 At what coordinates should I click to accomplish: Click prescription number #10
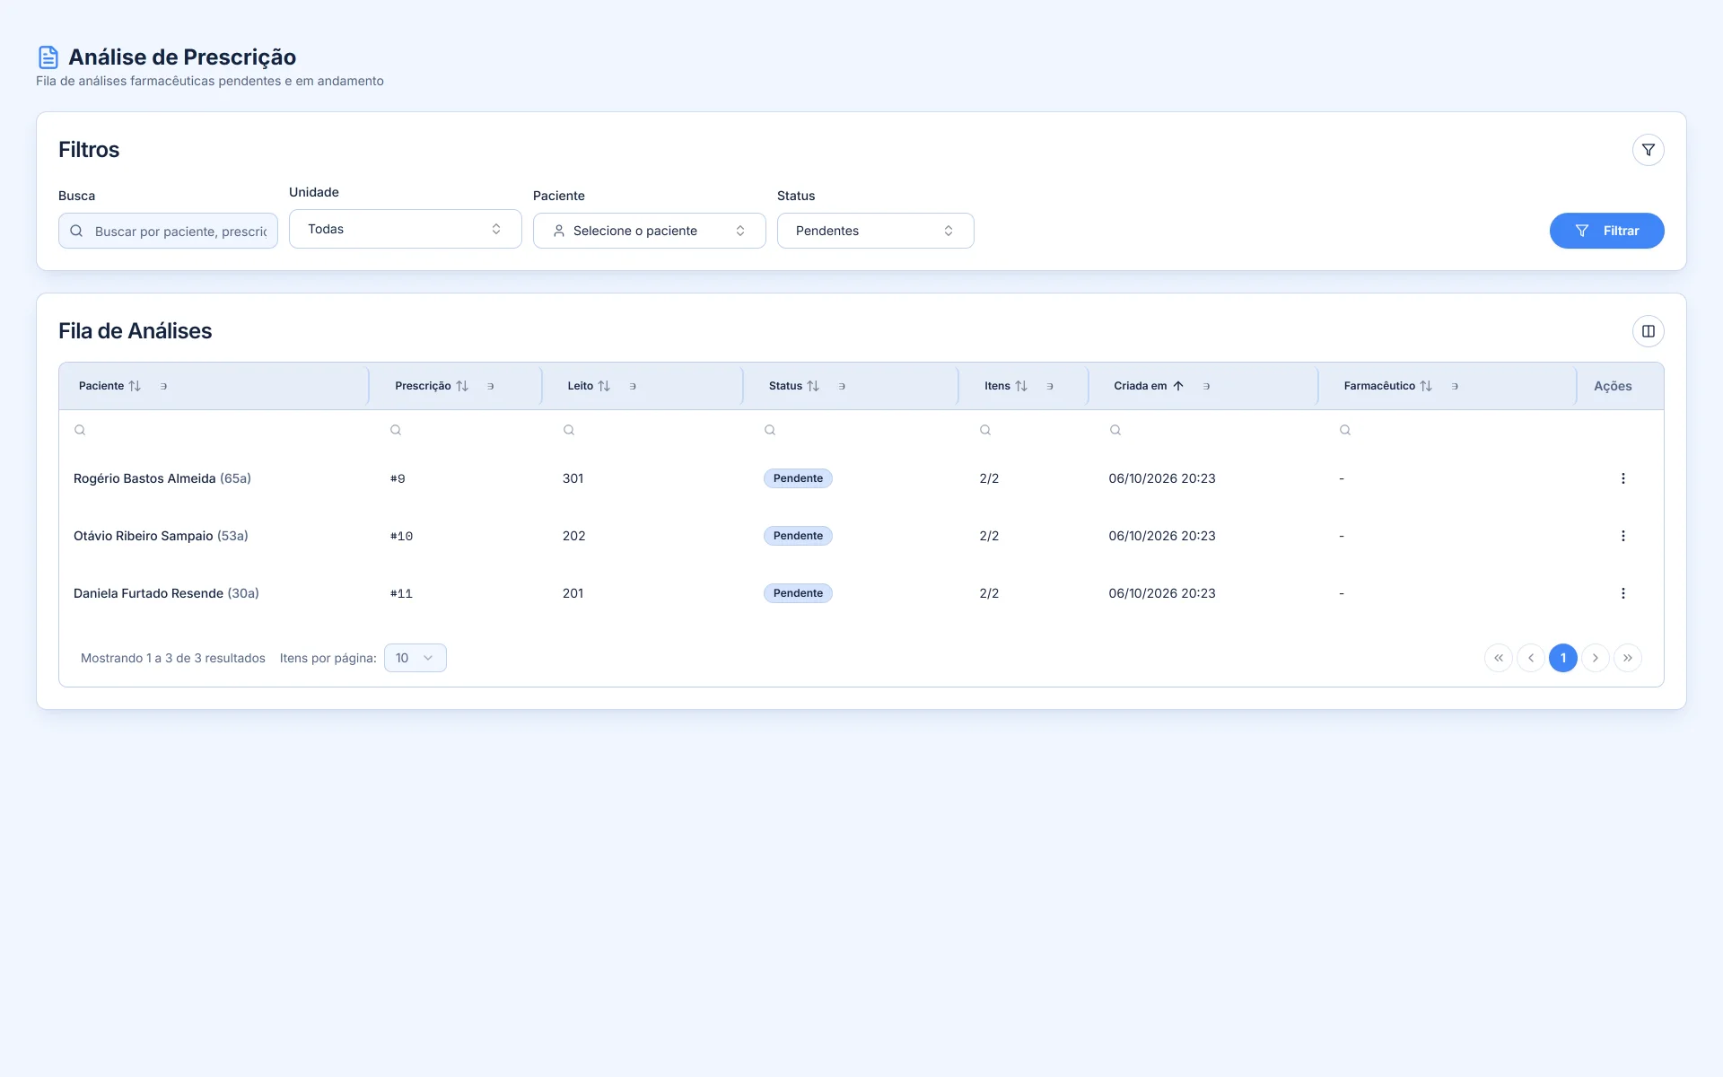pos(401,536)
